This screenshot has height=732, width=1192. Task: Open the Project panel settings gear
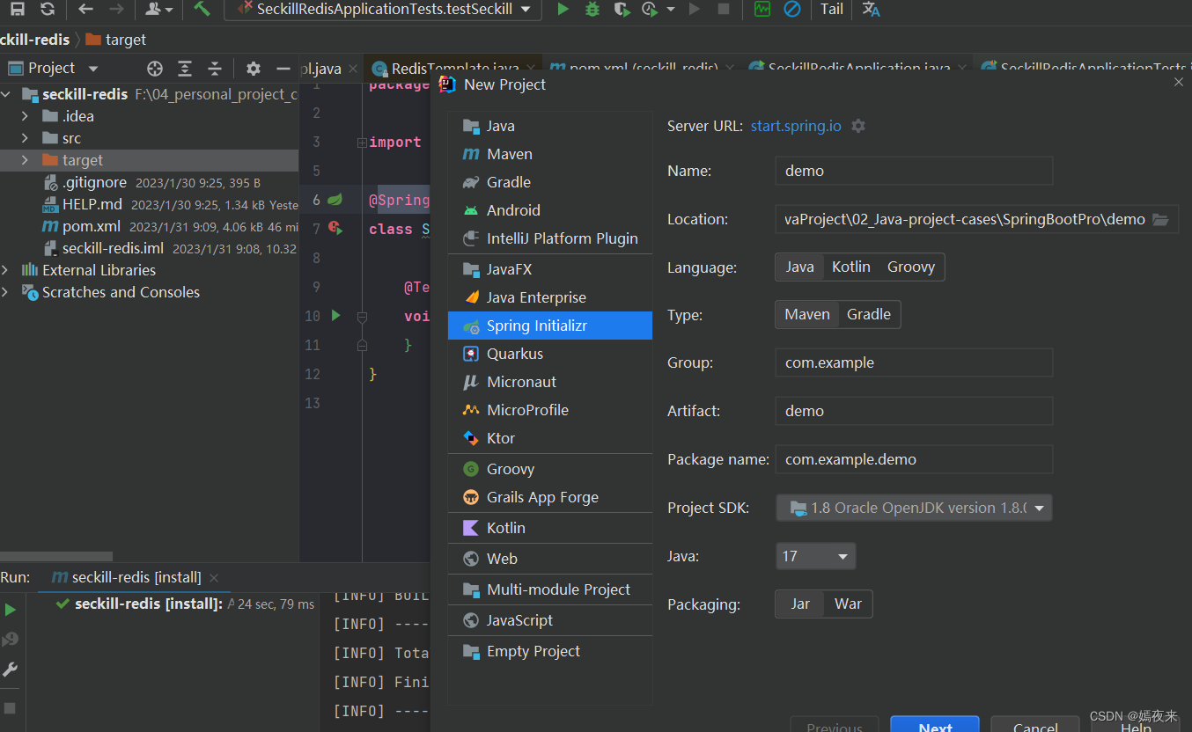click(x=254, y=68)
